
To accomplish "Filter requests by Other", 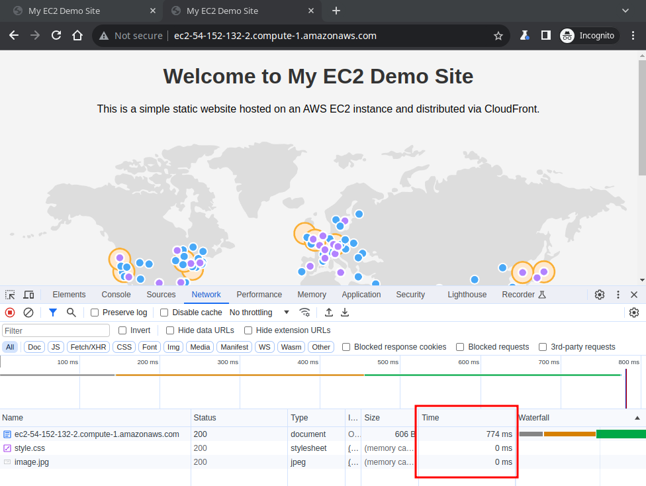I will tap(321, 347).
